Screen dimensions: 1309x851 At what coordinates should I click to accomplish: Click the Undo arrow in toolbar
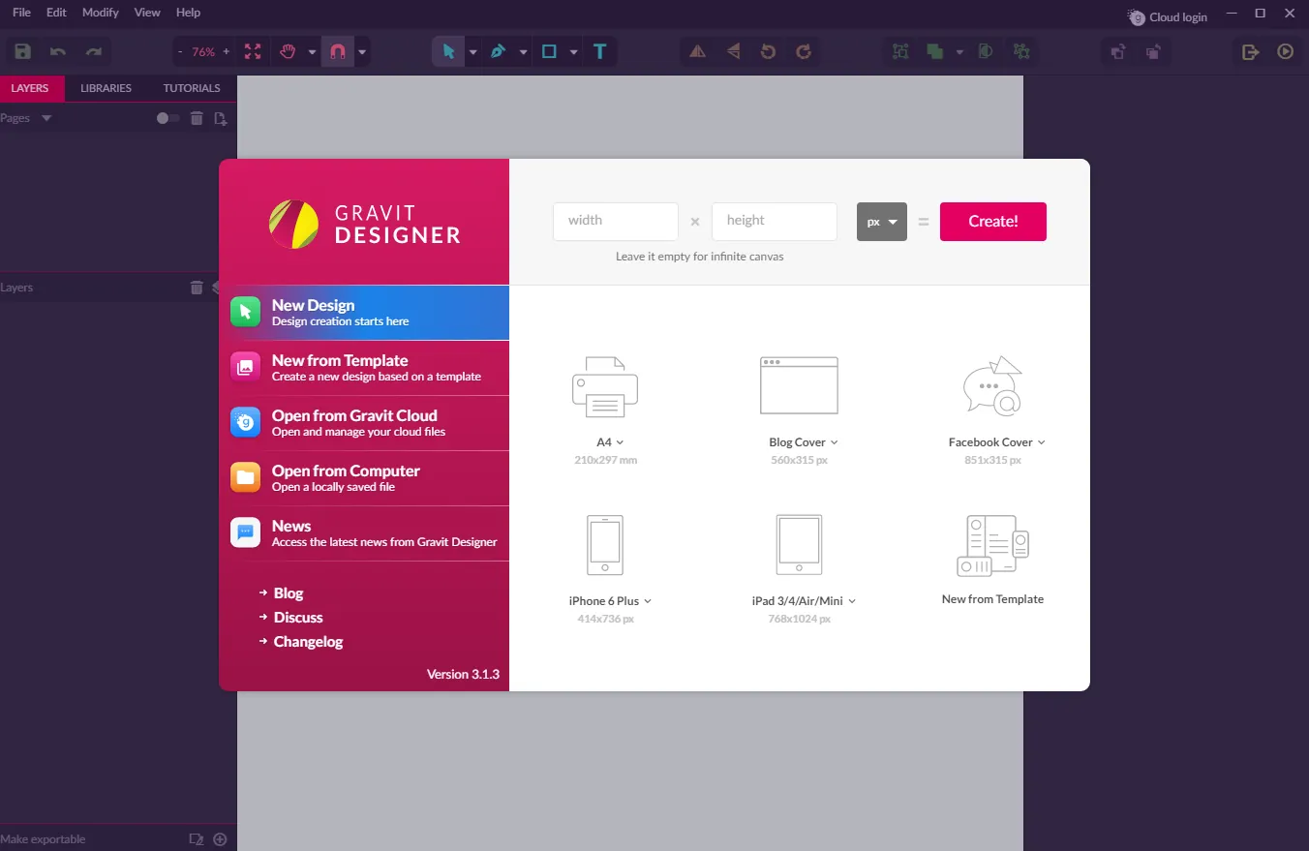[58, 51]
